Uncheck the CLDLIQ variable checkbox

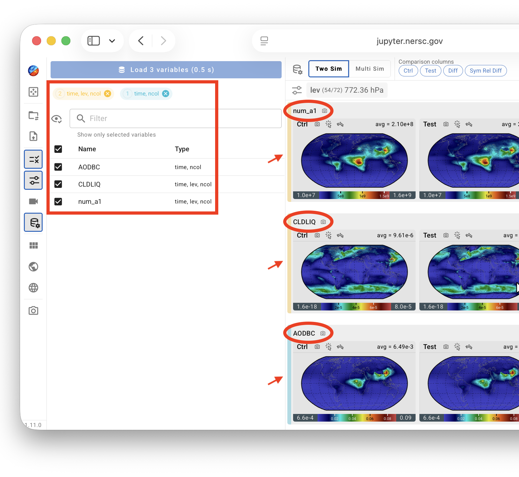(58, 184)
